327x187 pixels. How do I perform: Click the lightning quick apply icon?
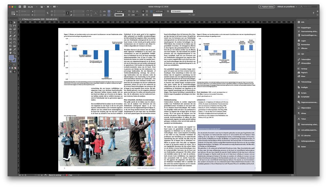314,13
